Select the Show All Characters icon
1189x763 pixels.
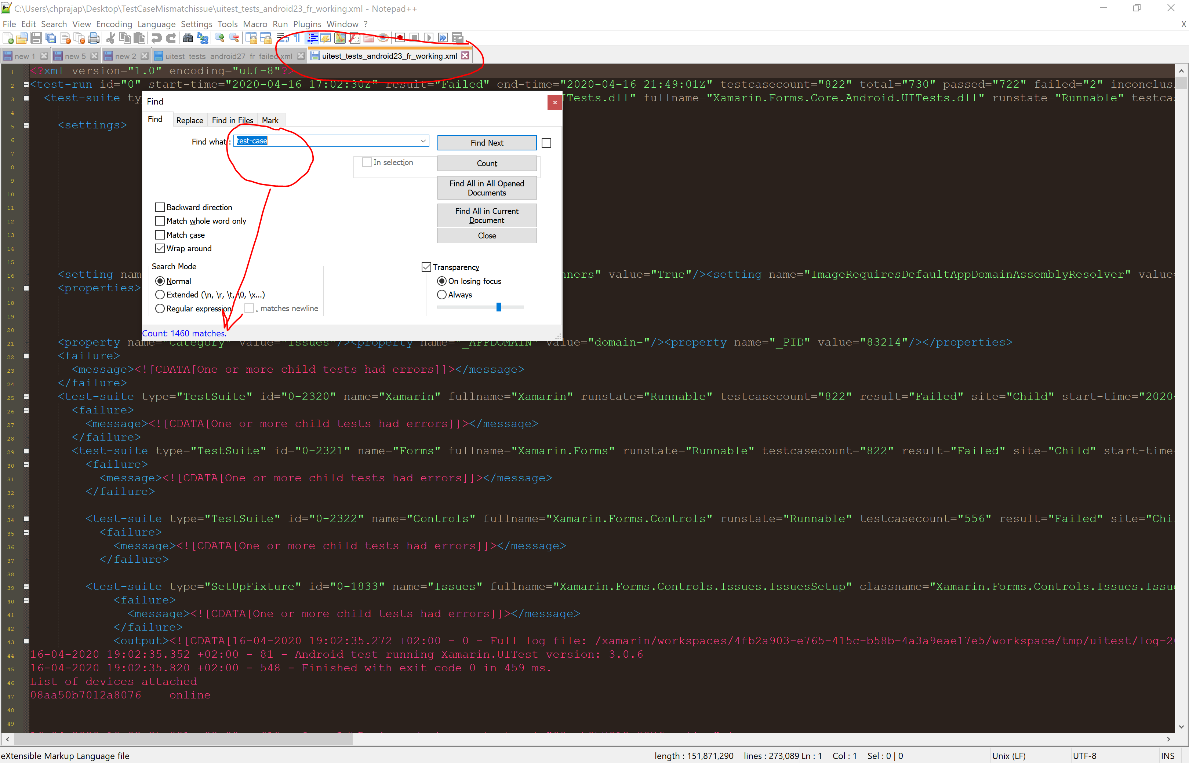coord(296,38)
